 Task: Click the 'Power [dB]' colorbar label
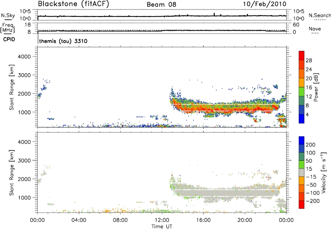coord(316,87)
